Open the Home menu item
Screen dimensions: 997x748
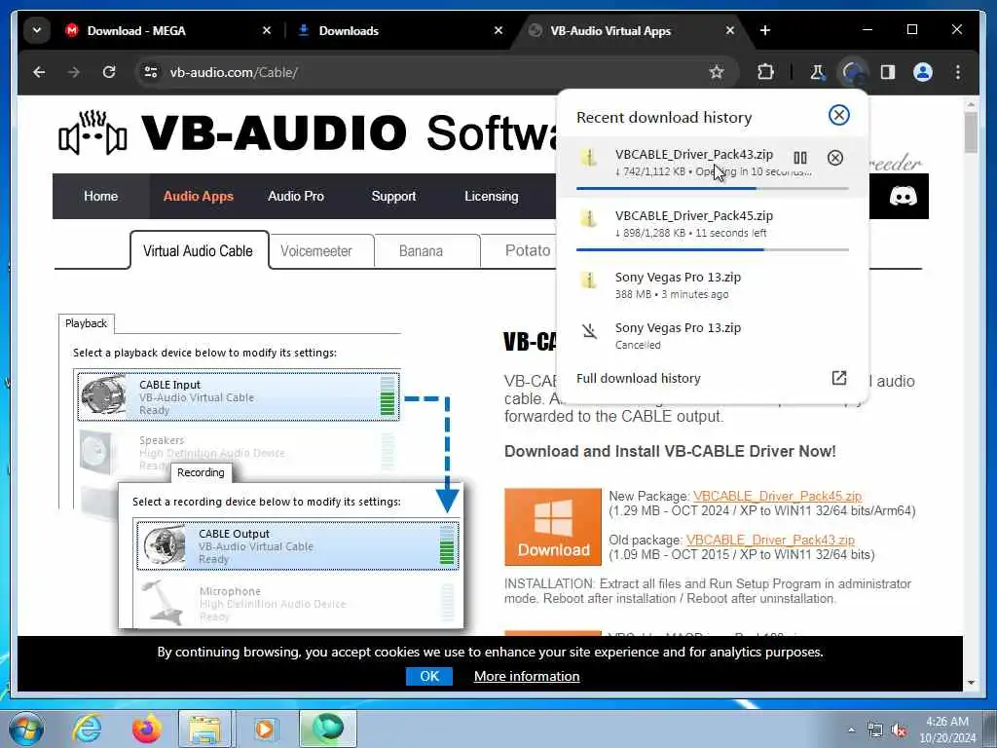pyautogui.click(x=100, y=197)
